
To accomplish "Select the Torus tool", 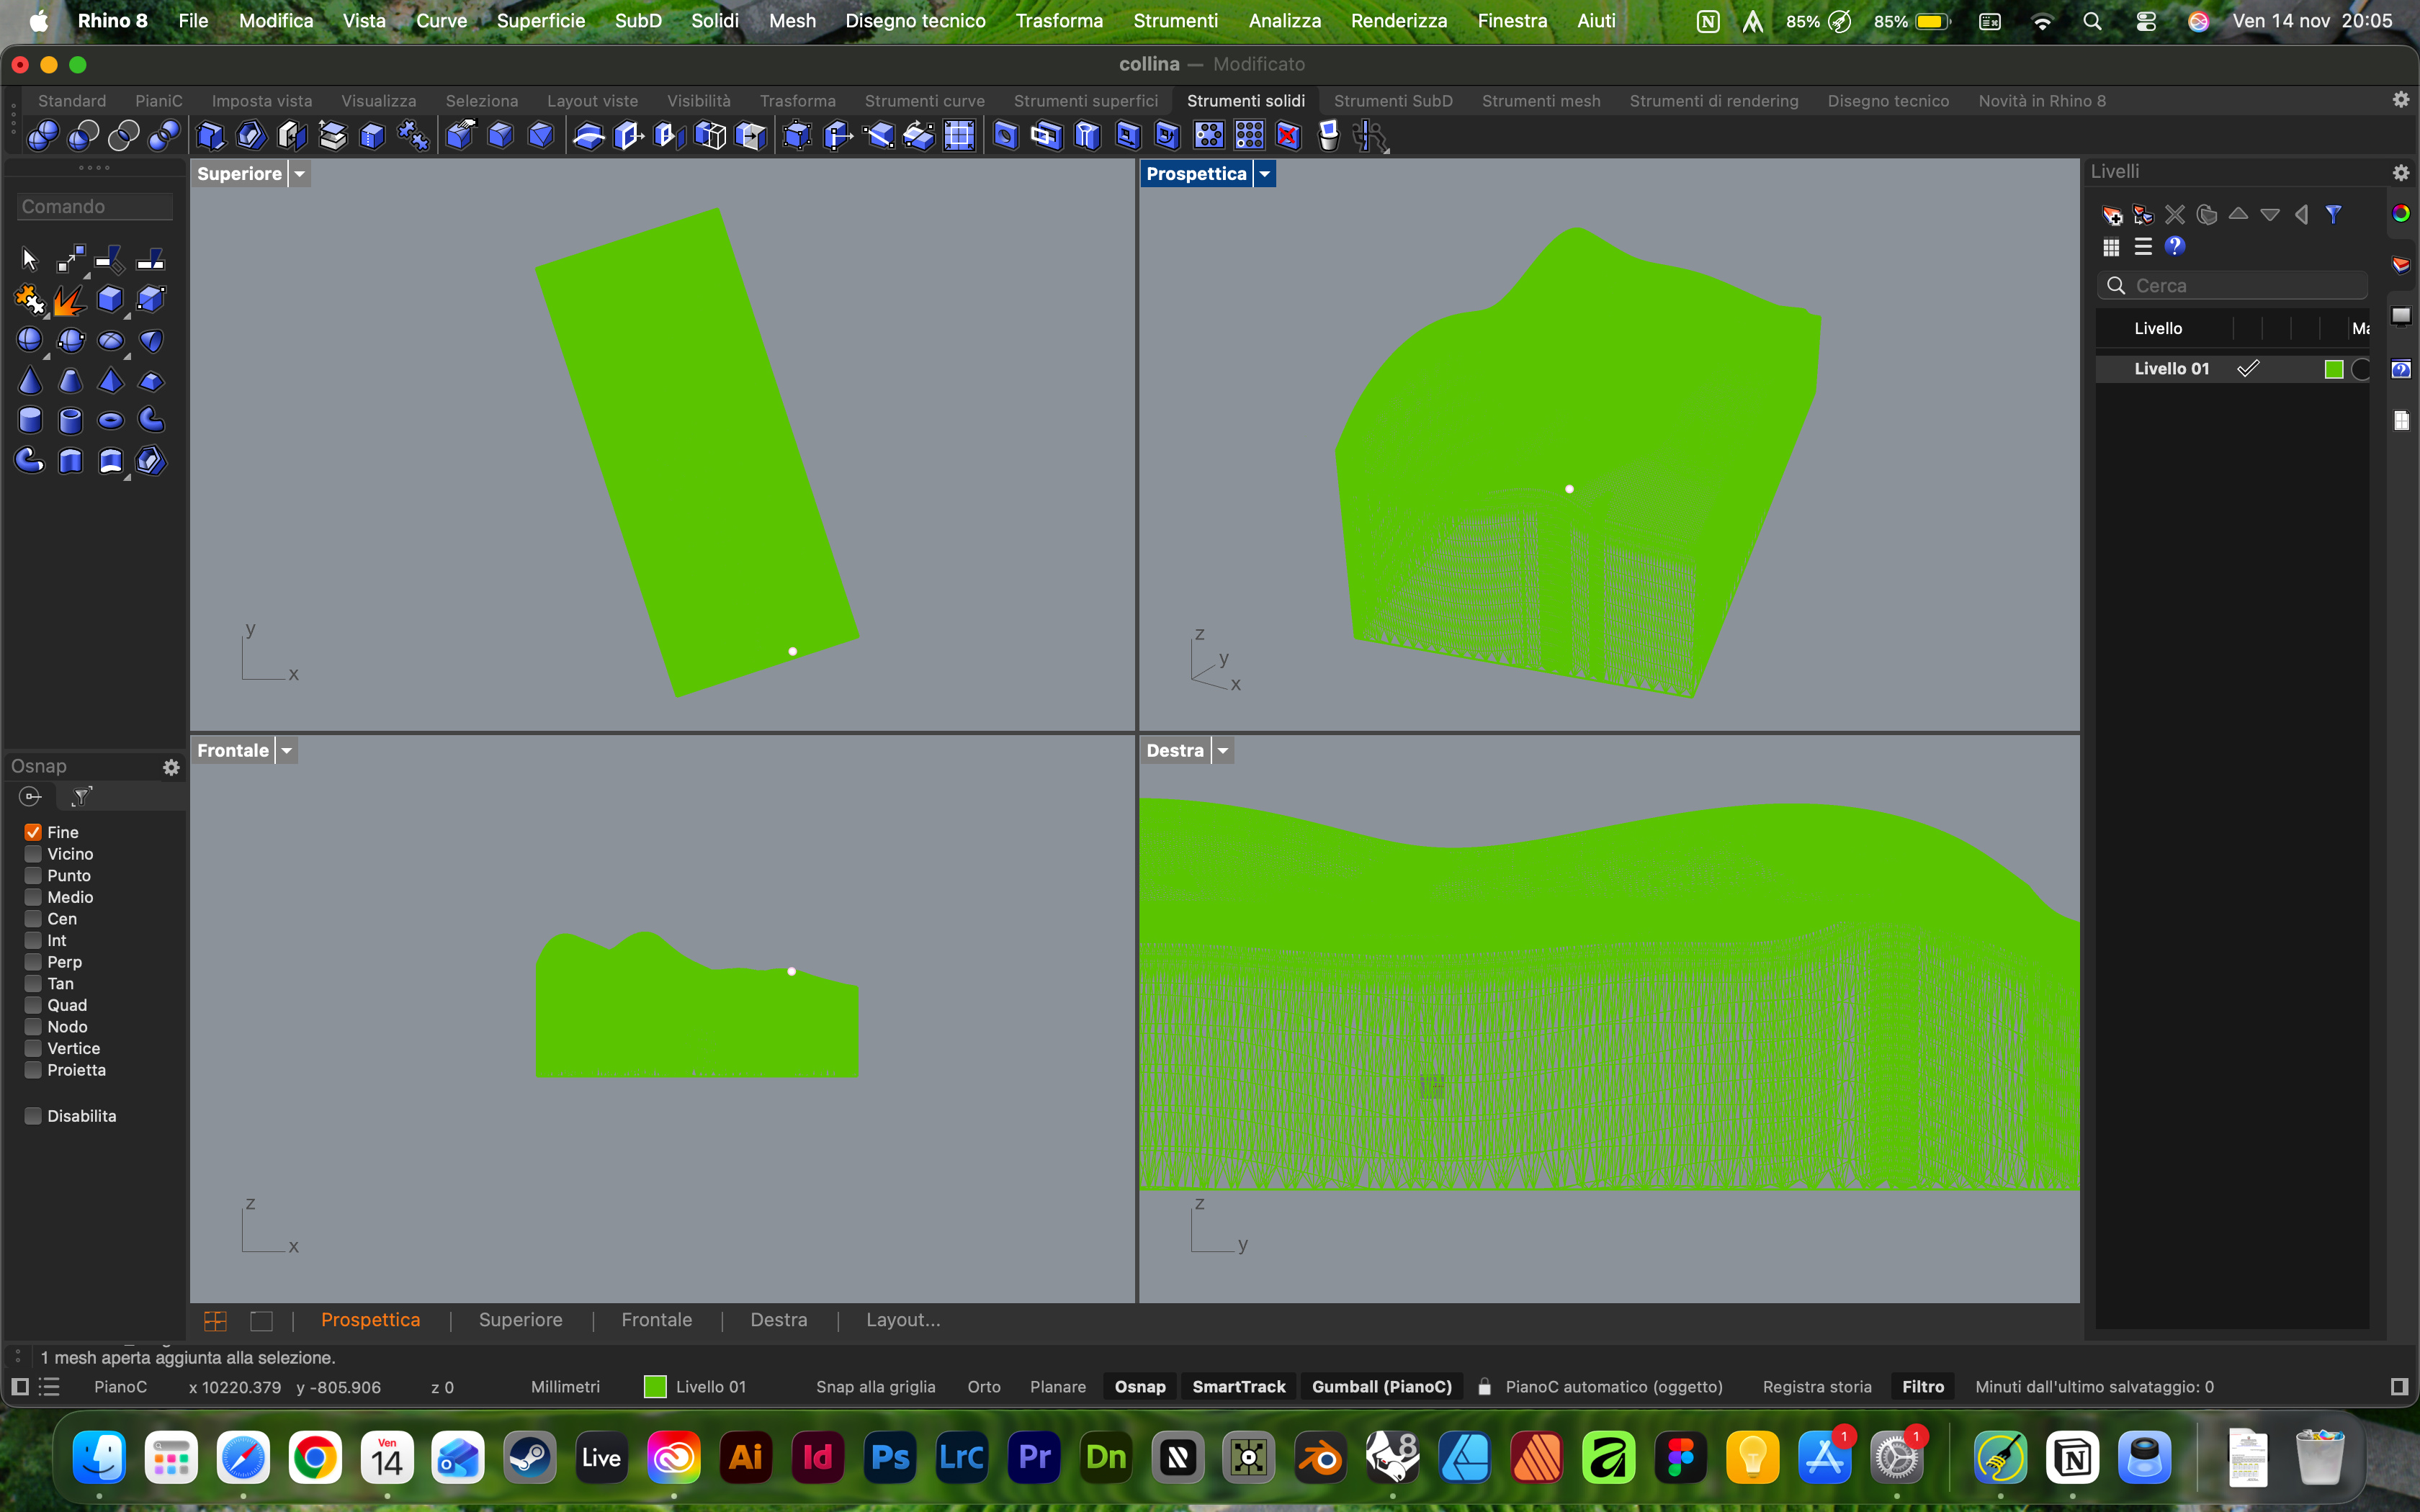I will point(111,421).
